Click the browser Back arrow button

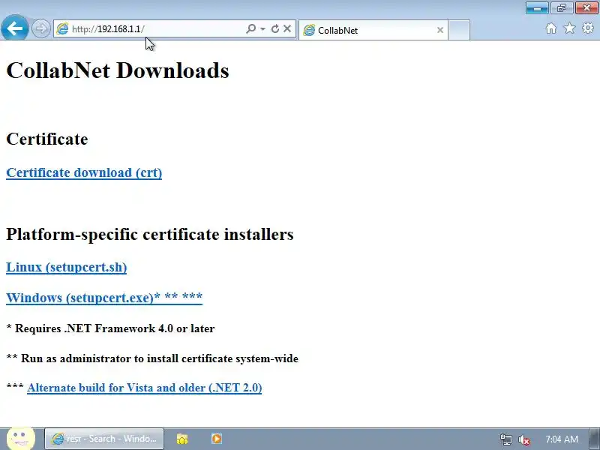click(14, 28)
